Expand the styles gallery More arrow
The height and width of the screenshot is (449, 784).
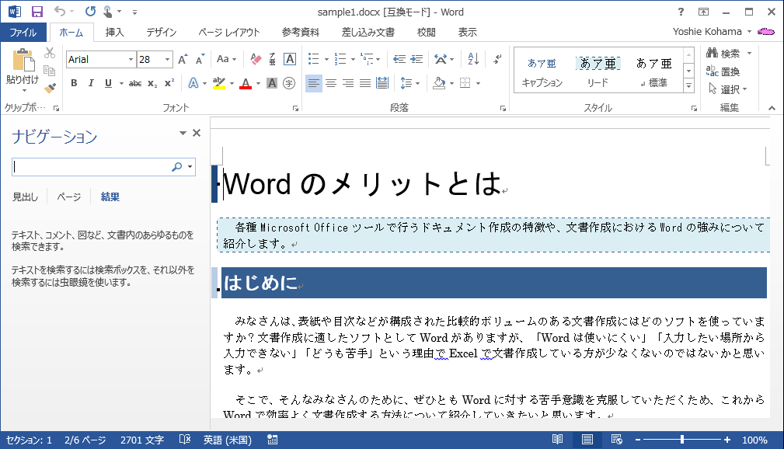tap(689, 86)
